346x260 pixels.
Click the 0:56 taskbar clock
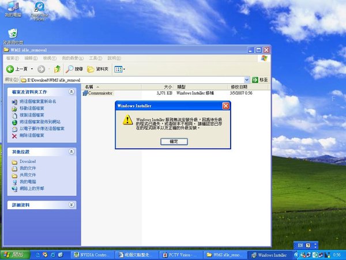pos(337,255)
